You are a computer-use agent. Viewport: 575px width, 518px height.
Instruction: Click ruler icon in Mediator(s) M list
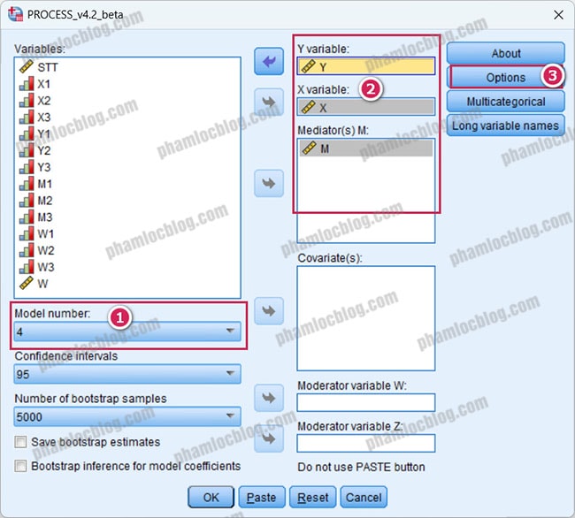pyautogui.click(x=310, y=148)
